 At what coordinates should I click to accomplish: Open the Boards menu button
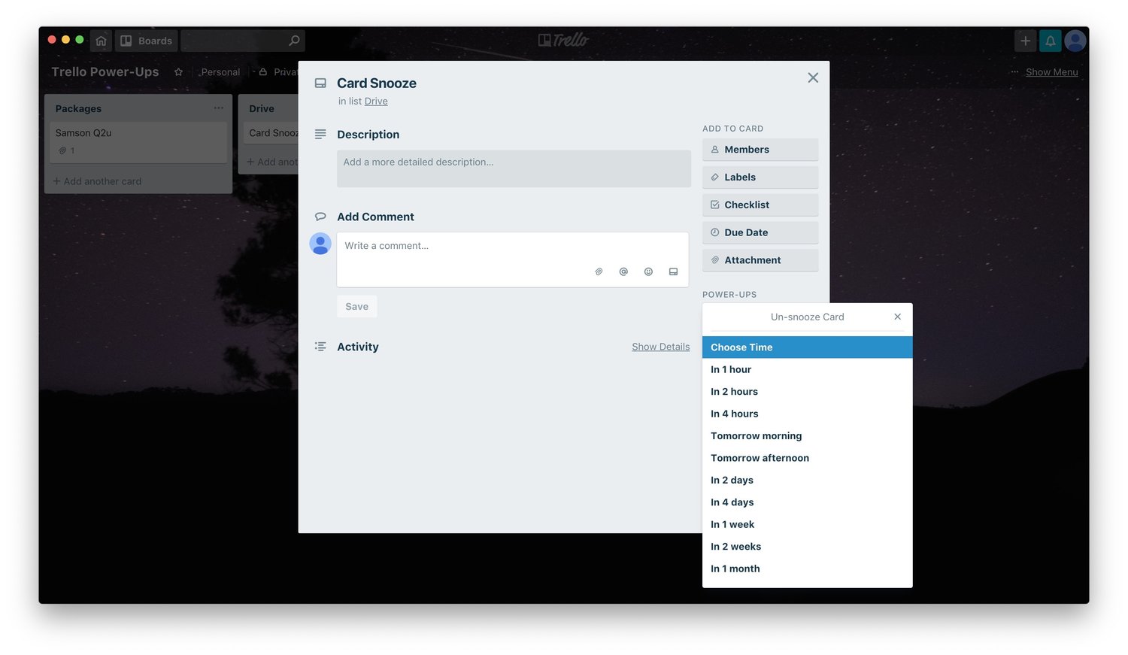pyautogui.click(x=147, y=41)
